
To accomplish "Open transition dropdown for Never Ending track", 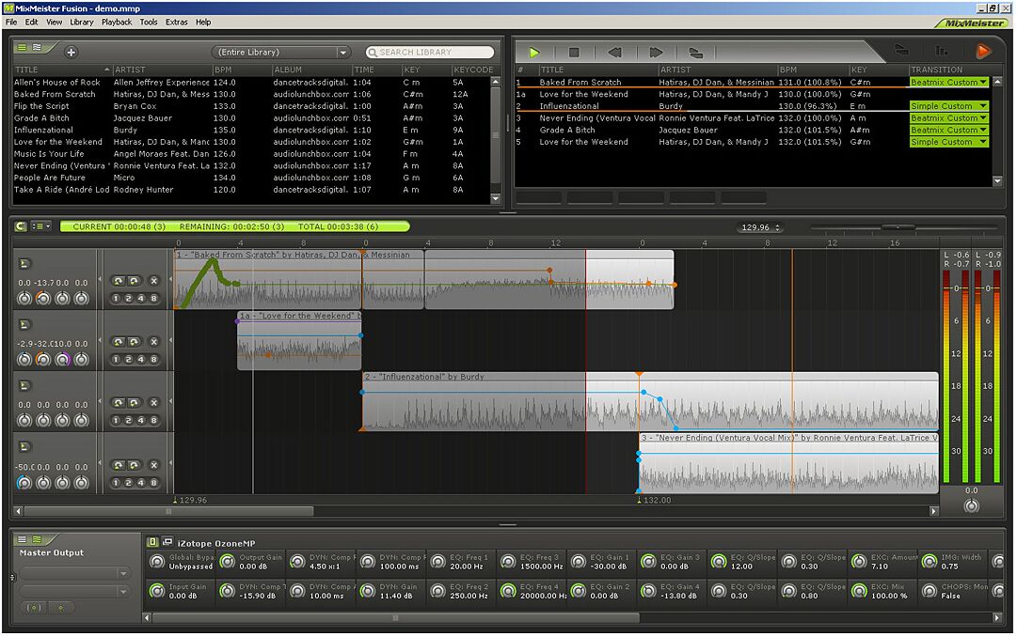I will tap(948, 117).
